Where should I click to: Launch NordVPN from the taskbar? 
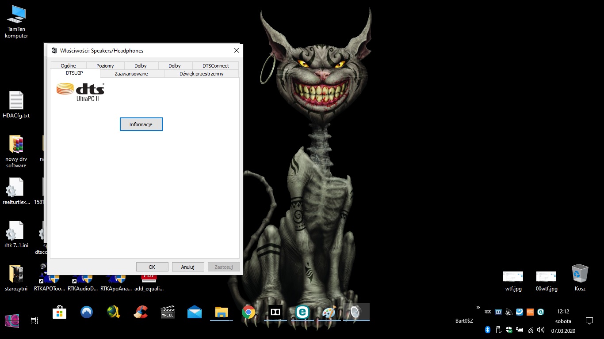point(87,313)
